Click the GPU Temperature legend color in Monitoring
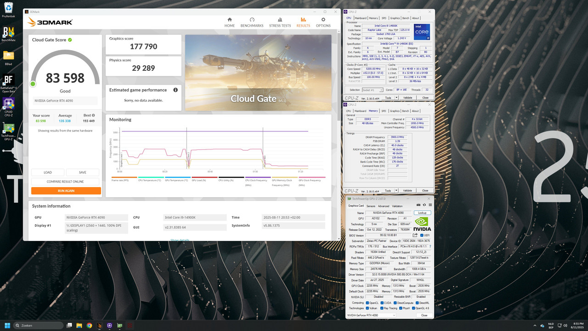The image size is (588, 331). point(178,177)
